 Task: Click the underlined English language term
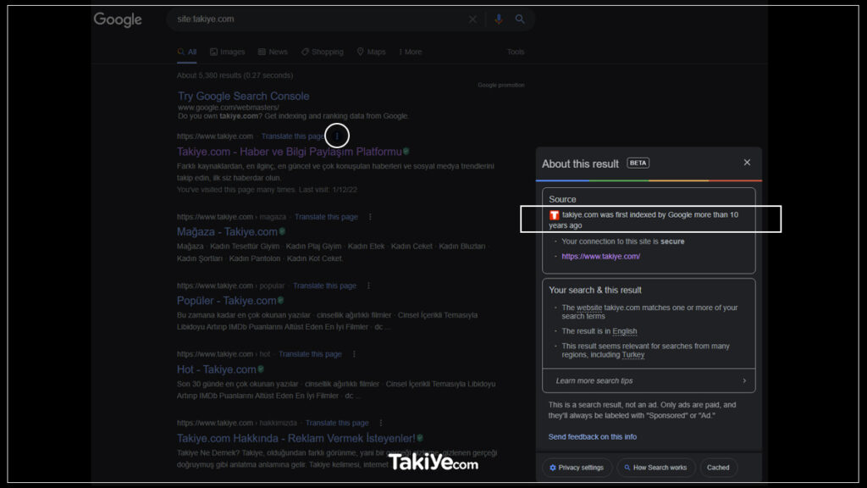[624, 331]
